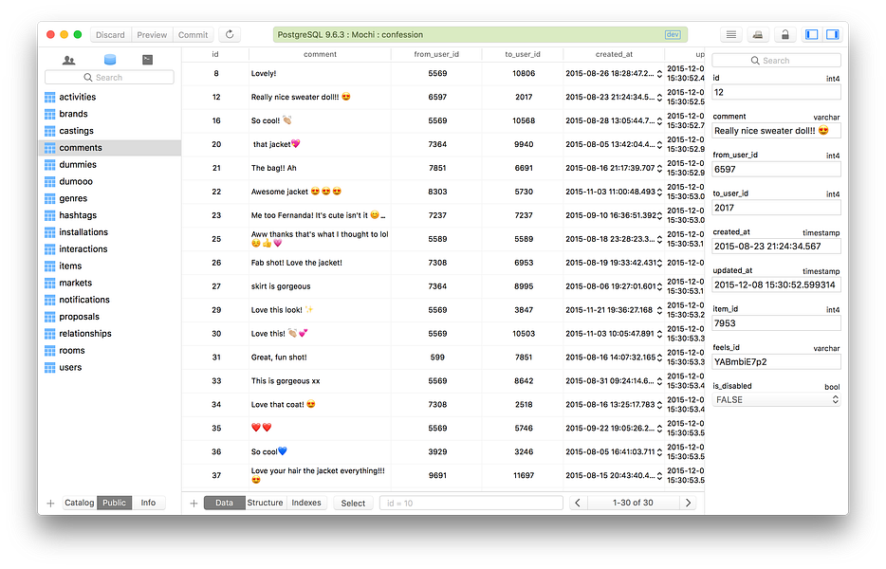
Task: Select the 'Lovely!' comment cell
Action: point(320,73)
